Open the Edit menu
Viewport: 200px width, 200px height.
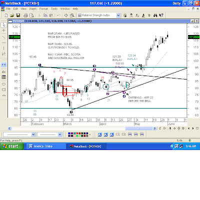pos(15,9)
